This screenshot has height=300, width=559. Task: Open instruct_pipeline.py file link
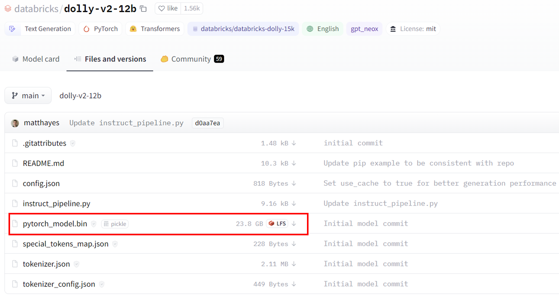(56, 204)
